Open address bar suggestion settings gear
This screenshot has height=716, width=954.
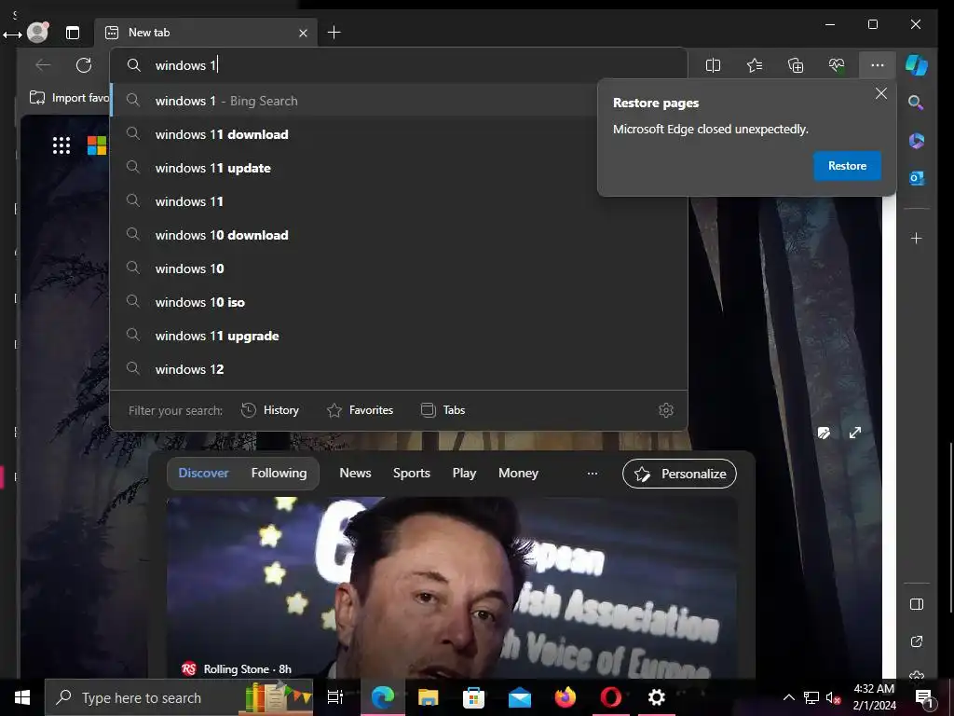coord(666,410)
